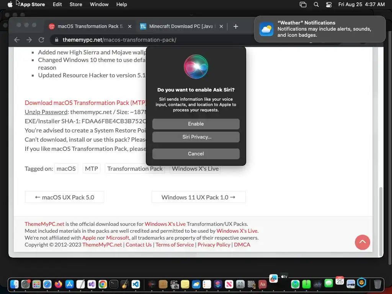Open Visual Studio Code from the Dock

point(136,284)
